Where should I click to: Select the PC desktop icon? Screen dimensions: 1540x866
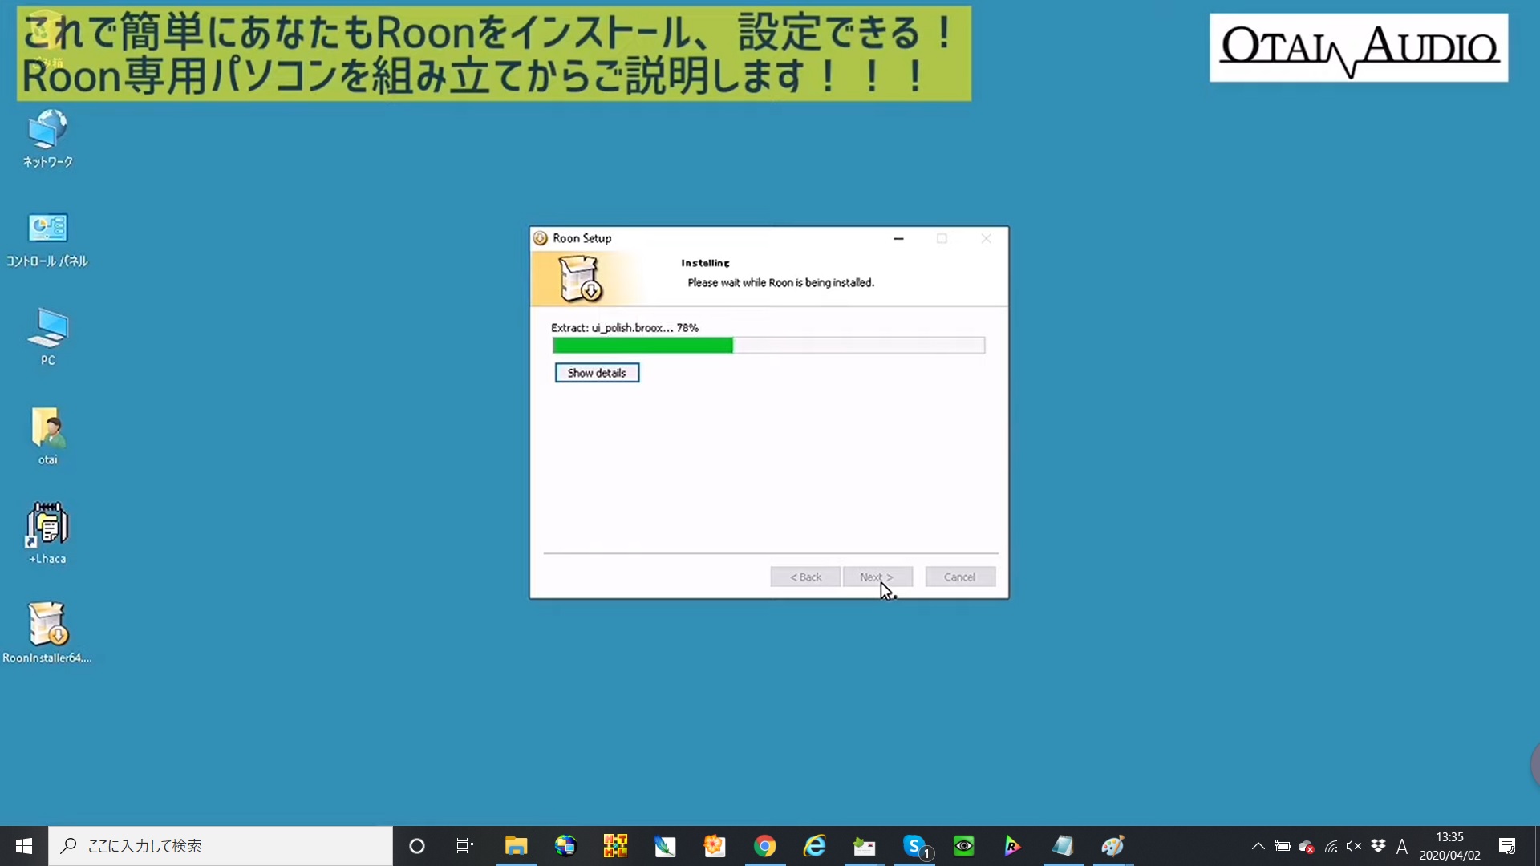47,337
